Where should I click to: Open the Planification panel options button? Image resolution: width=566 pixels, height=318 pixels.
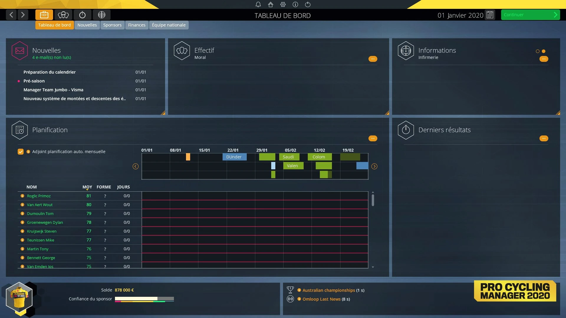(x=373, y=138)
